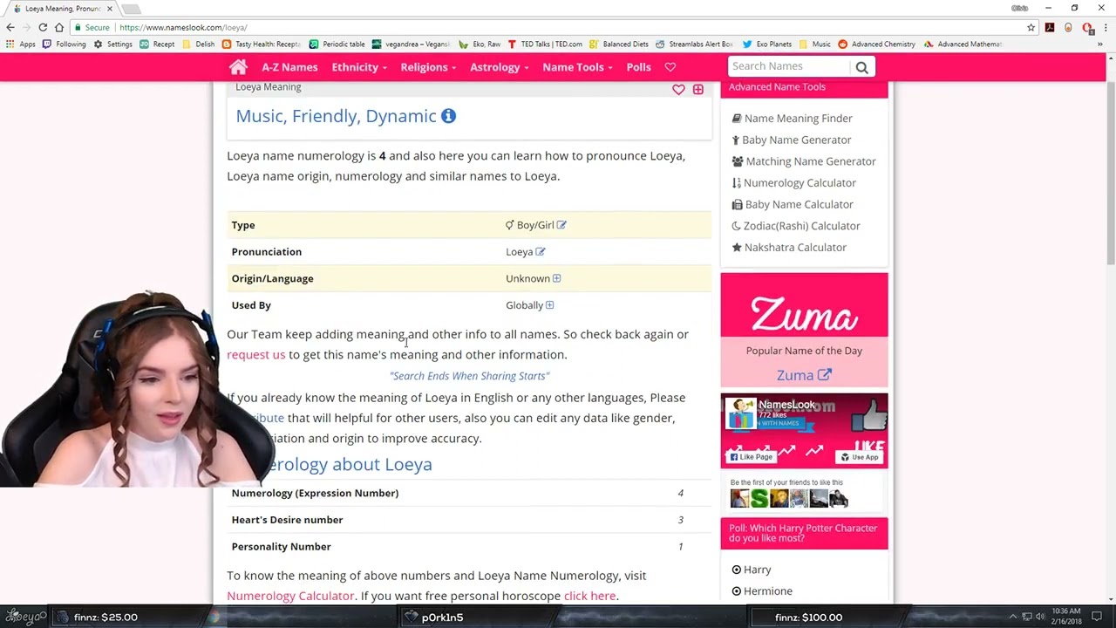Screen dimensions: 1116x628
Task: Click 'click here' horoscope link
Action: 589,596
